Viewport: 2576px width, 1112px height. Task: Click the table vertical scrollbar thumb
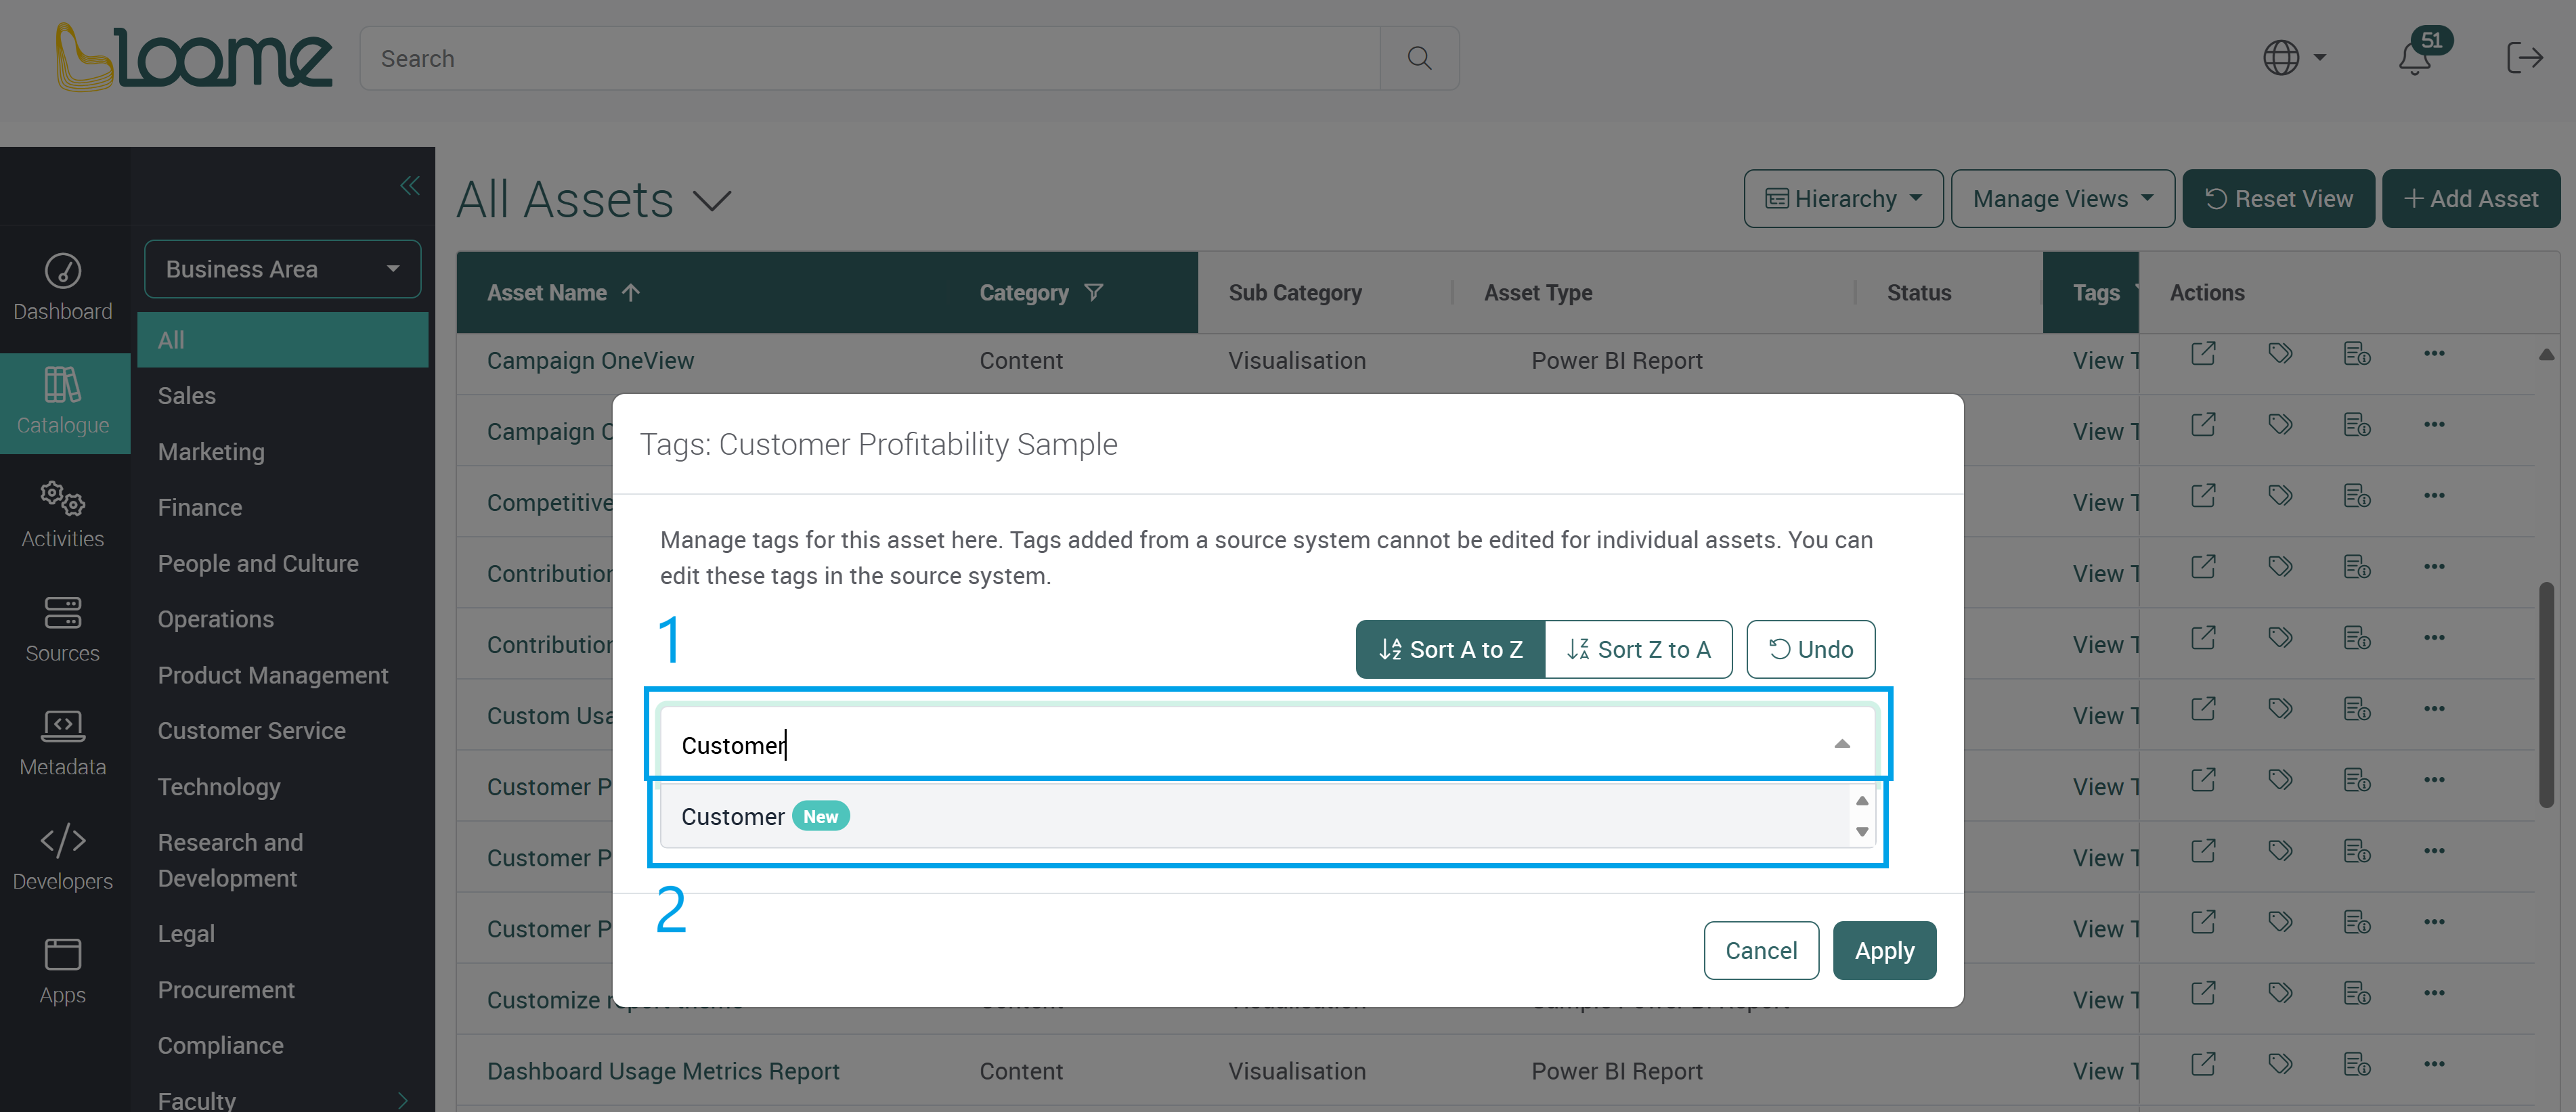coord(2548,694)
